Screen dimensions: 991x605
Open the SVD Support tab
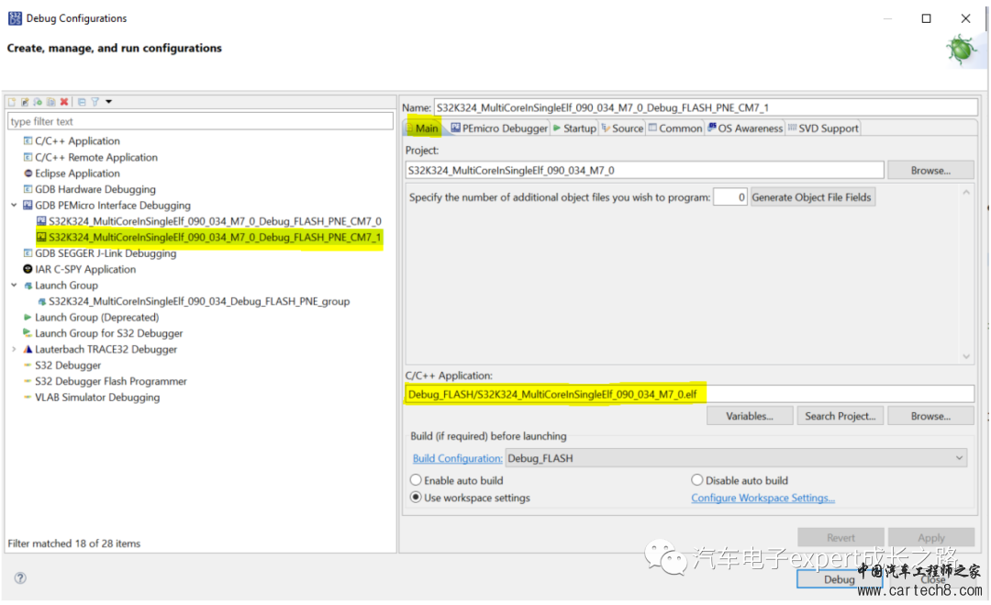823,129
